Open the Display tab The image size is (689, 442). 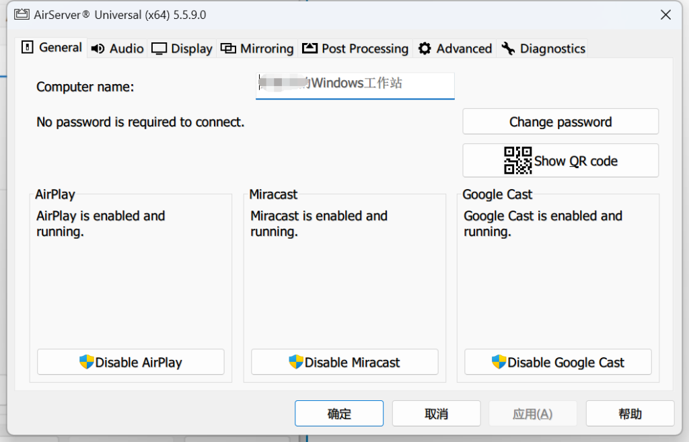(182, 48)
